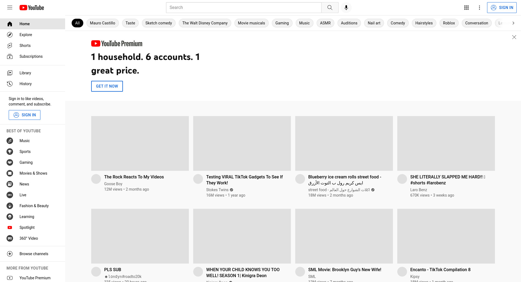This screenshot has width=521, height=282.
Task: Click the Movies & Shows film icon
Action: coord(10,173)
